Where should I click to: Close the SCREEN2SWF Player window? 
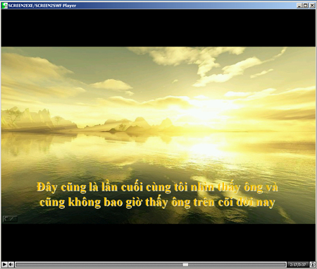tap(312, 6)
